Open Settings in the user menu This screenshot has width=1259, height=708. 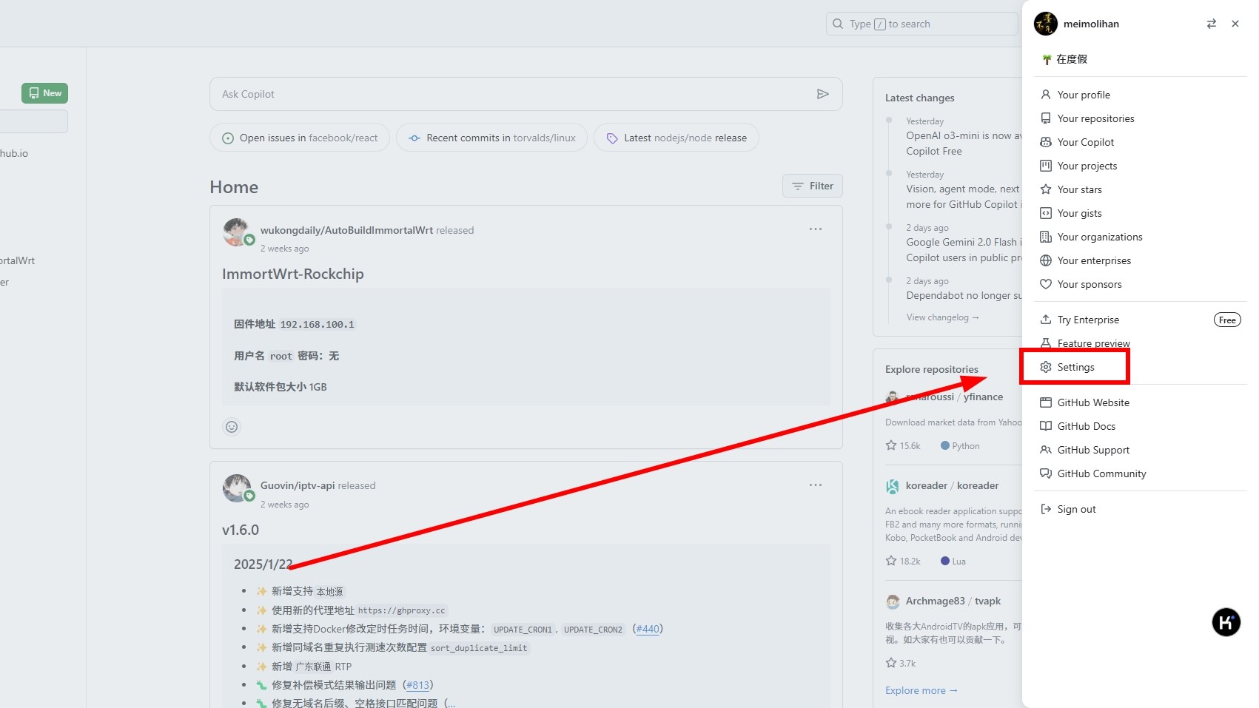tap(1075, 367)
